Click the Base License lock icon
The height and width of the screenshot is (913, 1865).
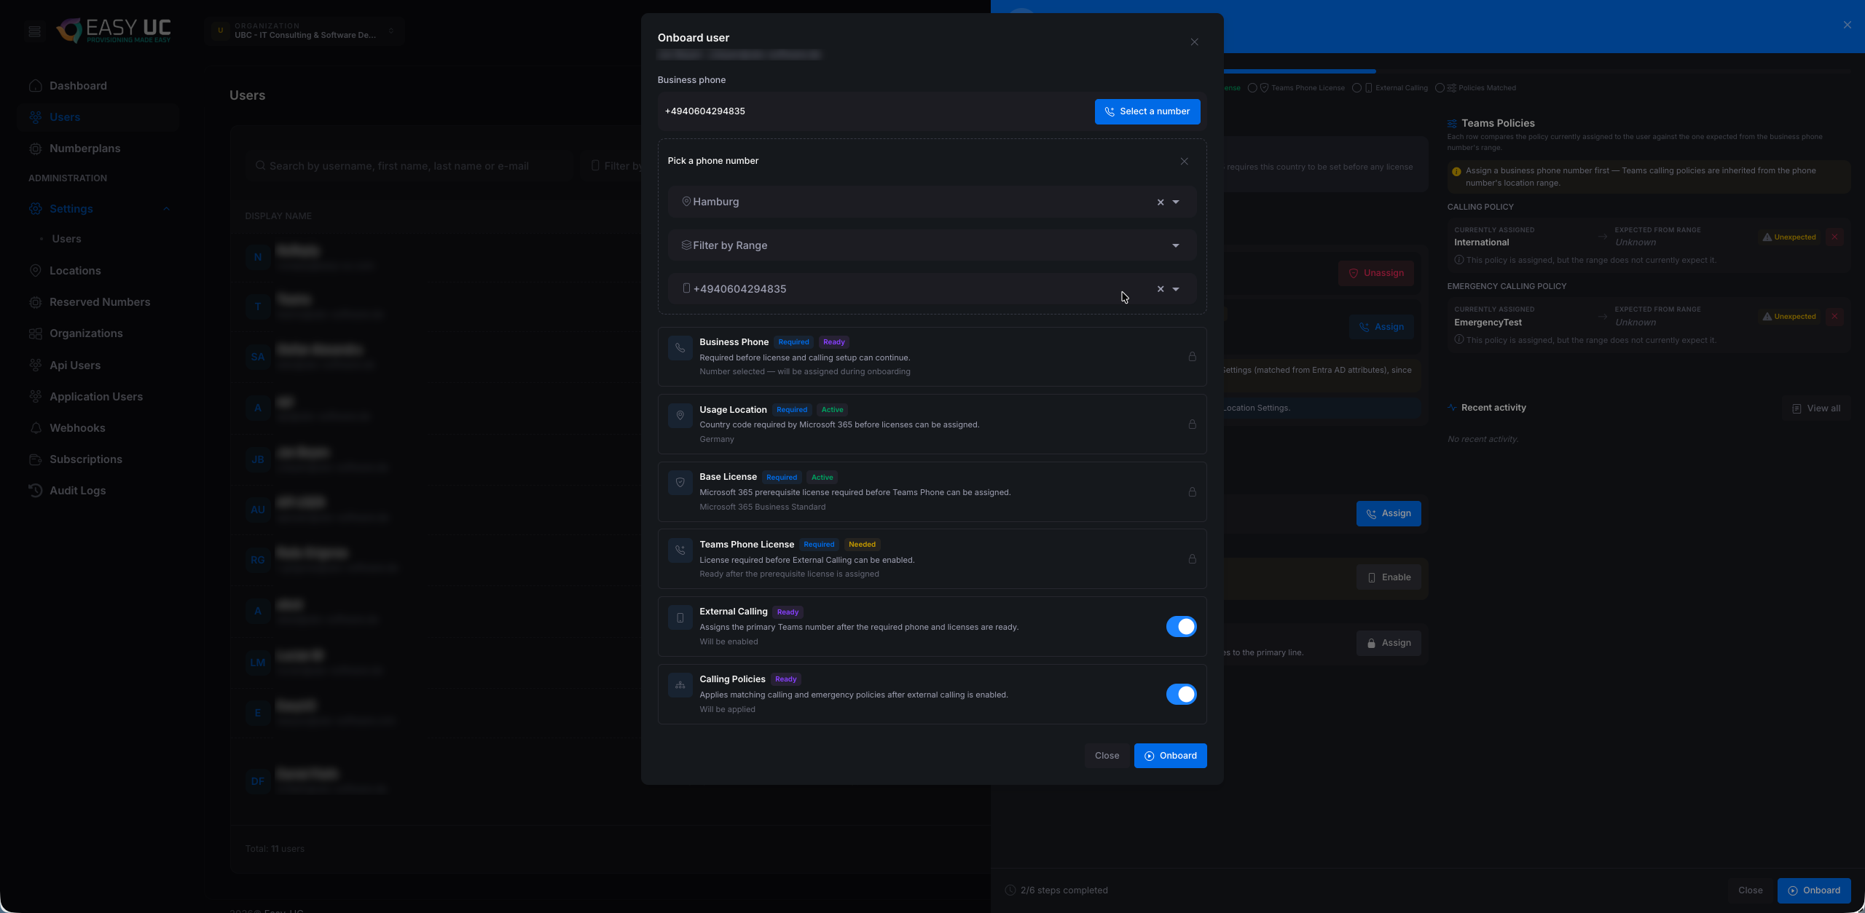[x=1192, y=492]
